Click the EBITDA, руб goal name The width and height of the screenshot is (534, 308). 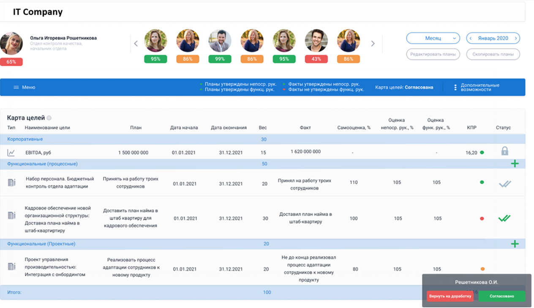[38, 153]
